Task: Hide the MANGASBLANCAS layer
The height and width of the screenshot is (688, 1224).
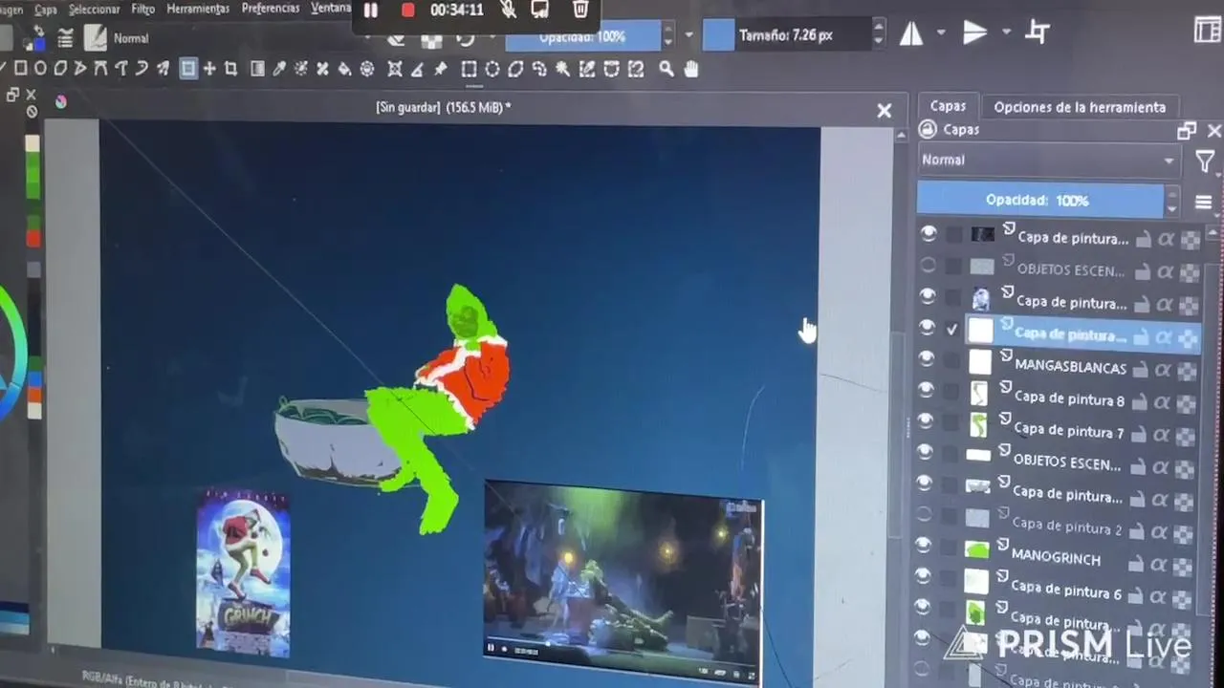Action: pyautogui.click(x=926, y=357)
